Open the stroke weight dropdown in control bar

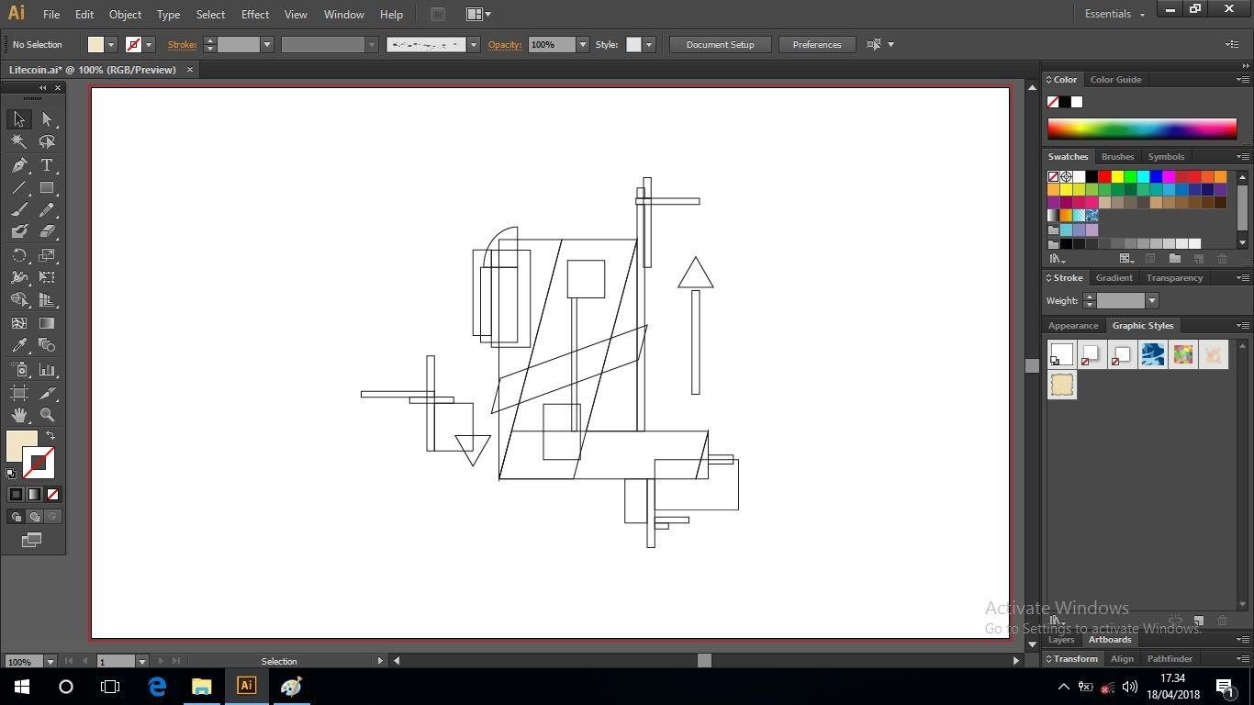(x=267, y=44)
